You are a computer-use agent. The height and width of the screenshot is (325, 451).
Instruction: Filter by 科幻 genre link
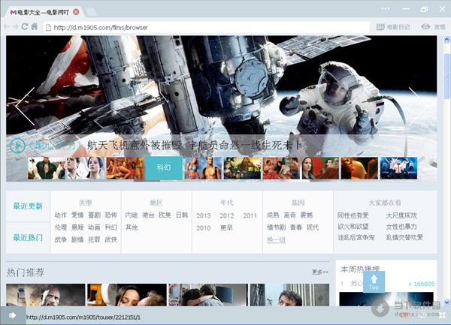[110, 227]
